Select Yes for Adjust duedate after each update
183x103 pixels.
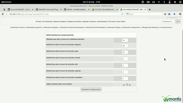[121, 85]
